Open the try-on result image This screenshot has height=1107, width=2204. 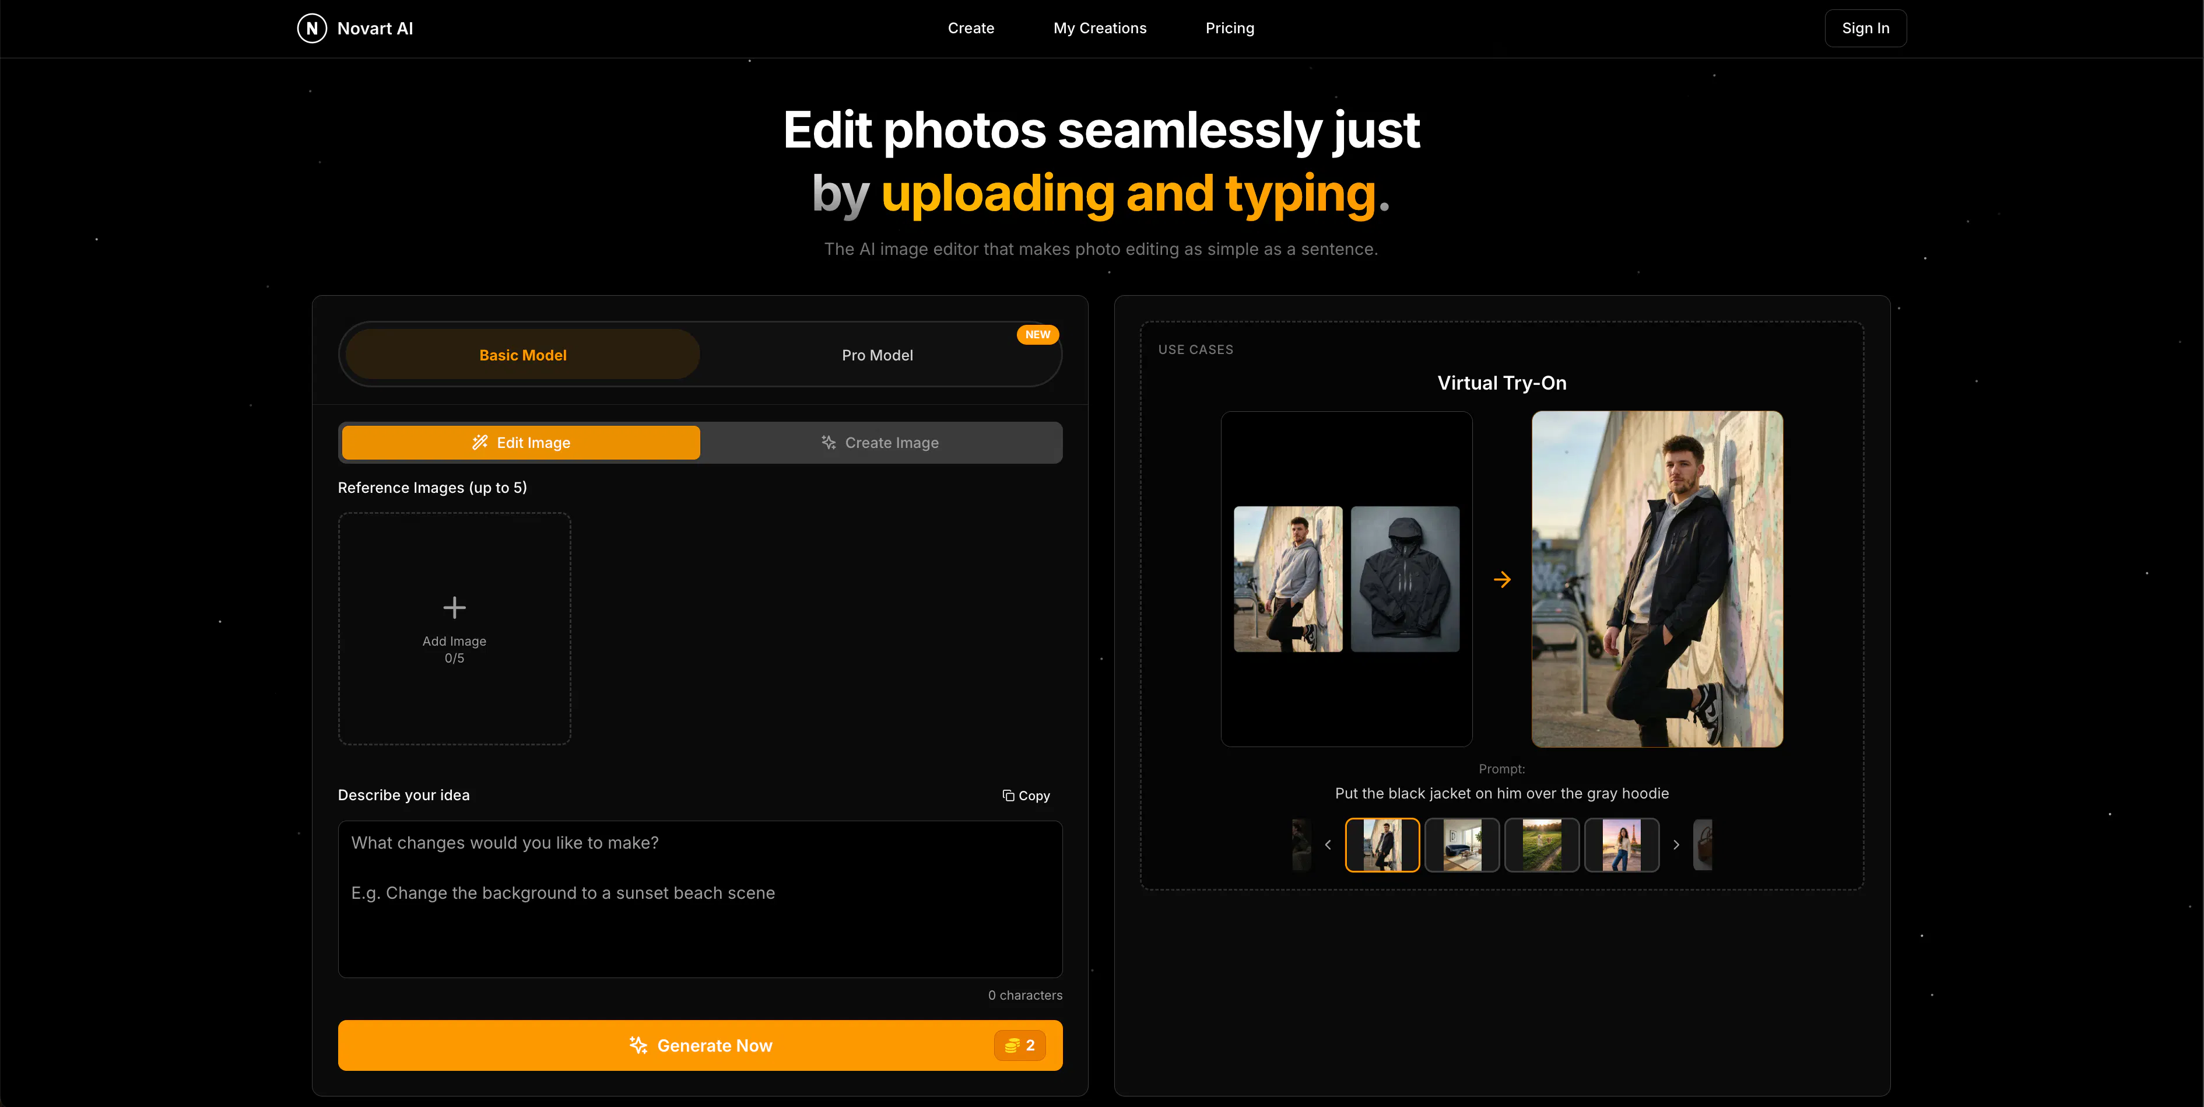(x=1657, y=579)
